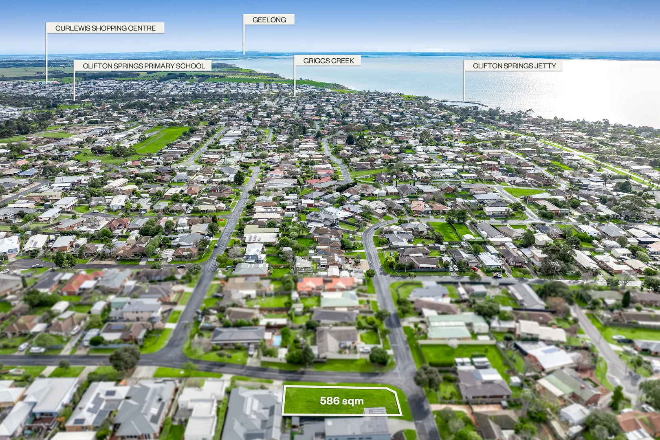Click the 586 sqm lot marker

[341, 401]
